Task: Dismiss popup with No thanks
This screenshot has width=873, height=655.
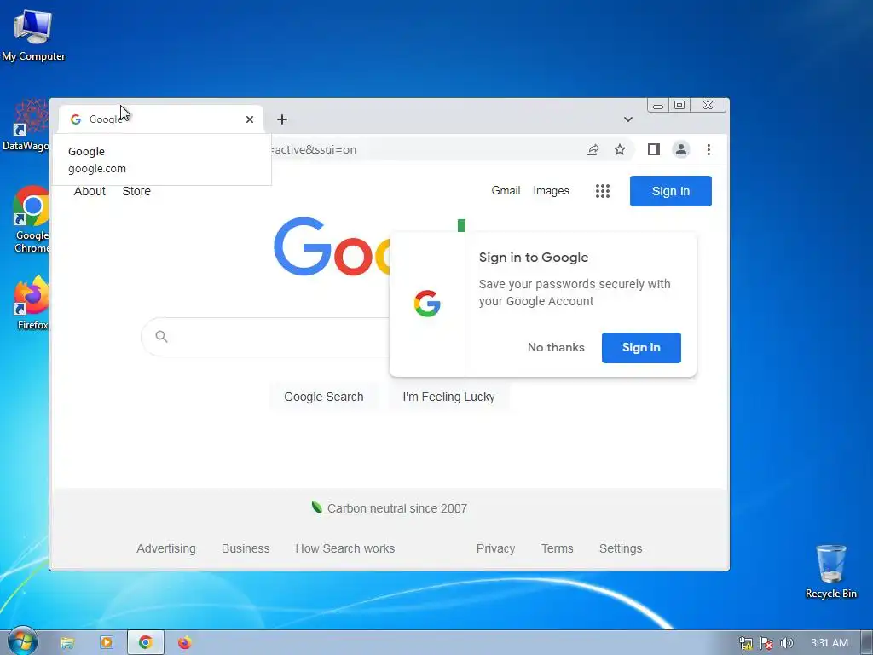Action: click(556, 348)
